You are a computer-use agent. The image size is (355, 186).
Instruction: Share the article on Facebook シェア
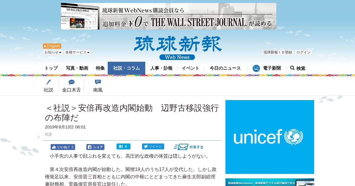click(x=95, y=147)
